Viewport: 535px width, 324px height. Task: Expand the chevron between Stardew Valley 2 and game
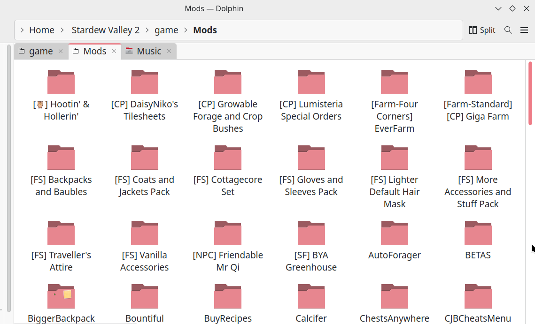[x=147, y=30]
